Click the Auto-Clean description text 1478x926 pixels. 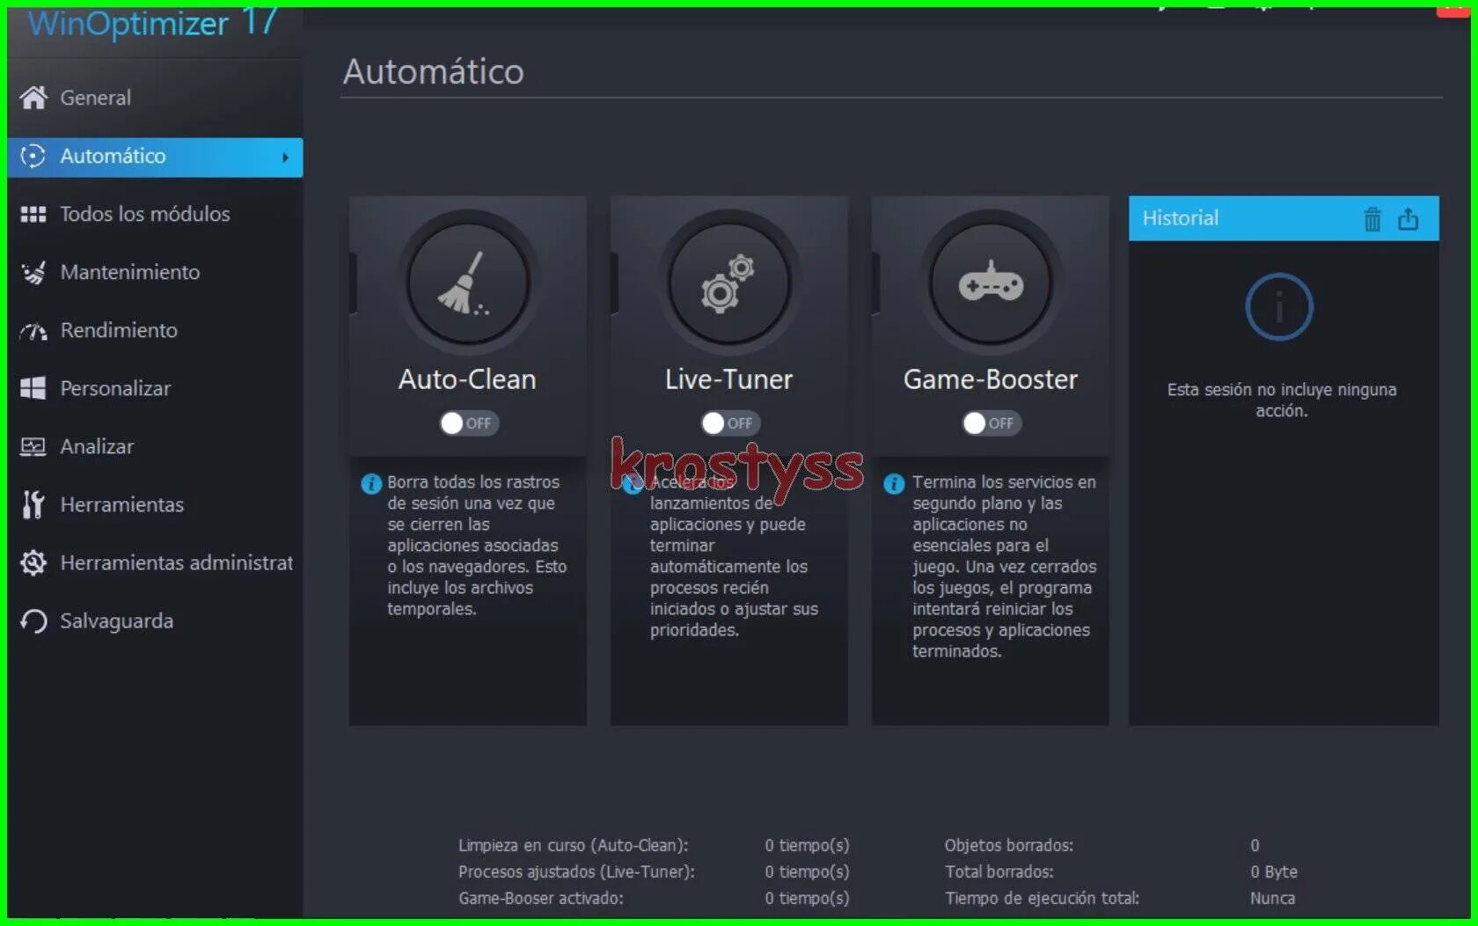click(477, 546)
